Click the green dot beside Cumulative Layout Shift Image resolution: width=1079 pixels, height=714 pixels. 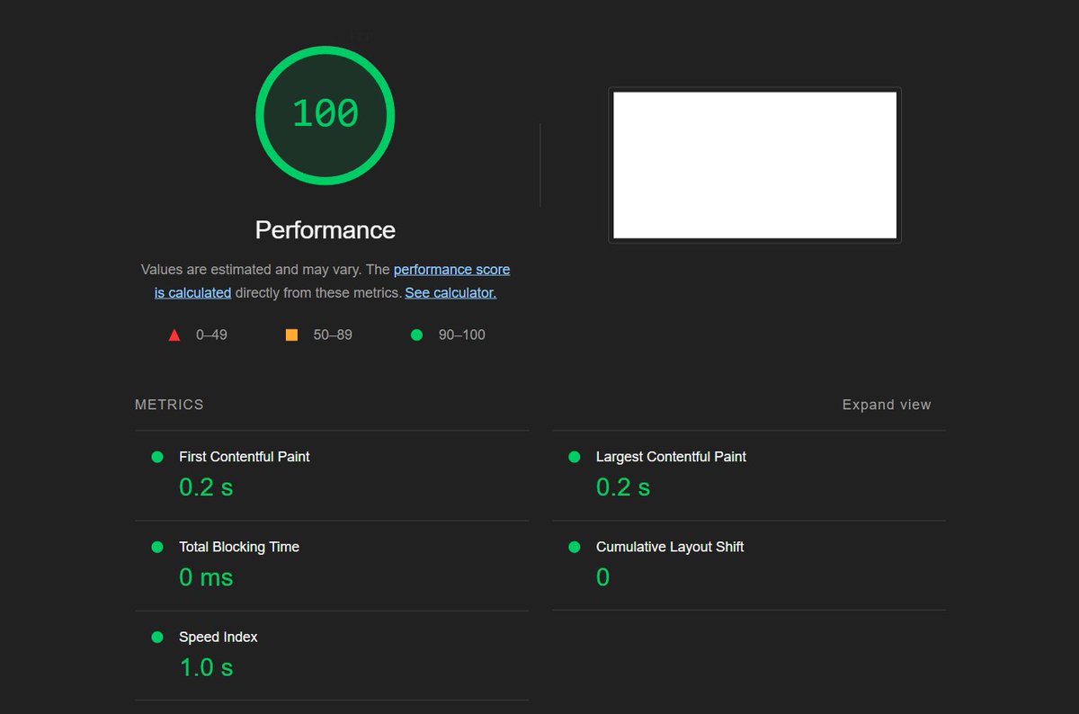pos(575,547)
